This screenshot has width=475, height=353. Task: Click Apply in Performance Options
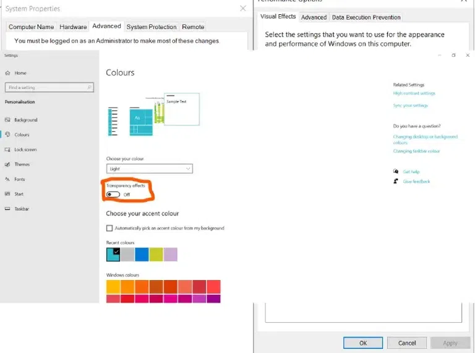coord(450,343)
